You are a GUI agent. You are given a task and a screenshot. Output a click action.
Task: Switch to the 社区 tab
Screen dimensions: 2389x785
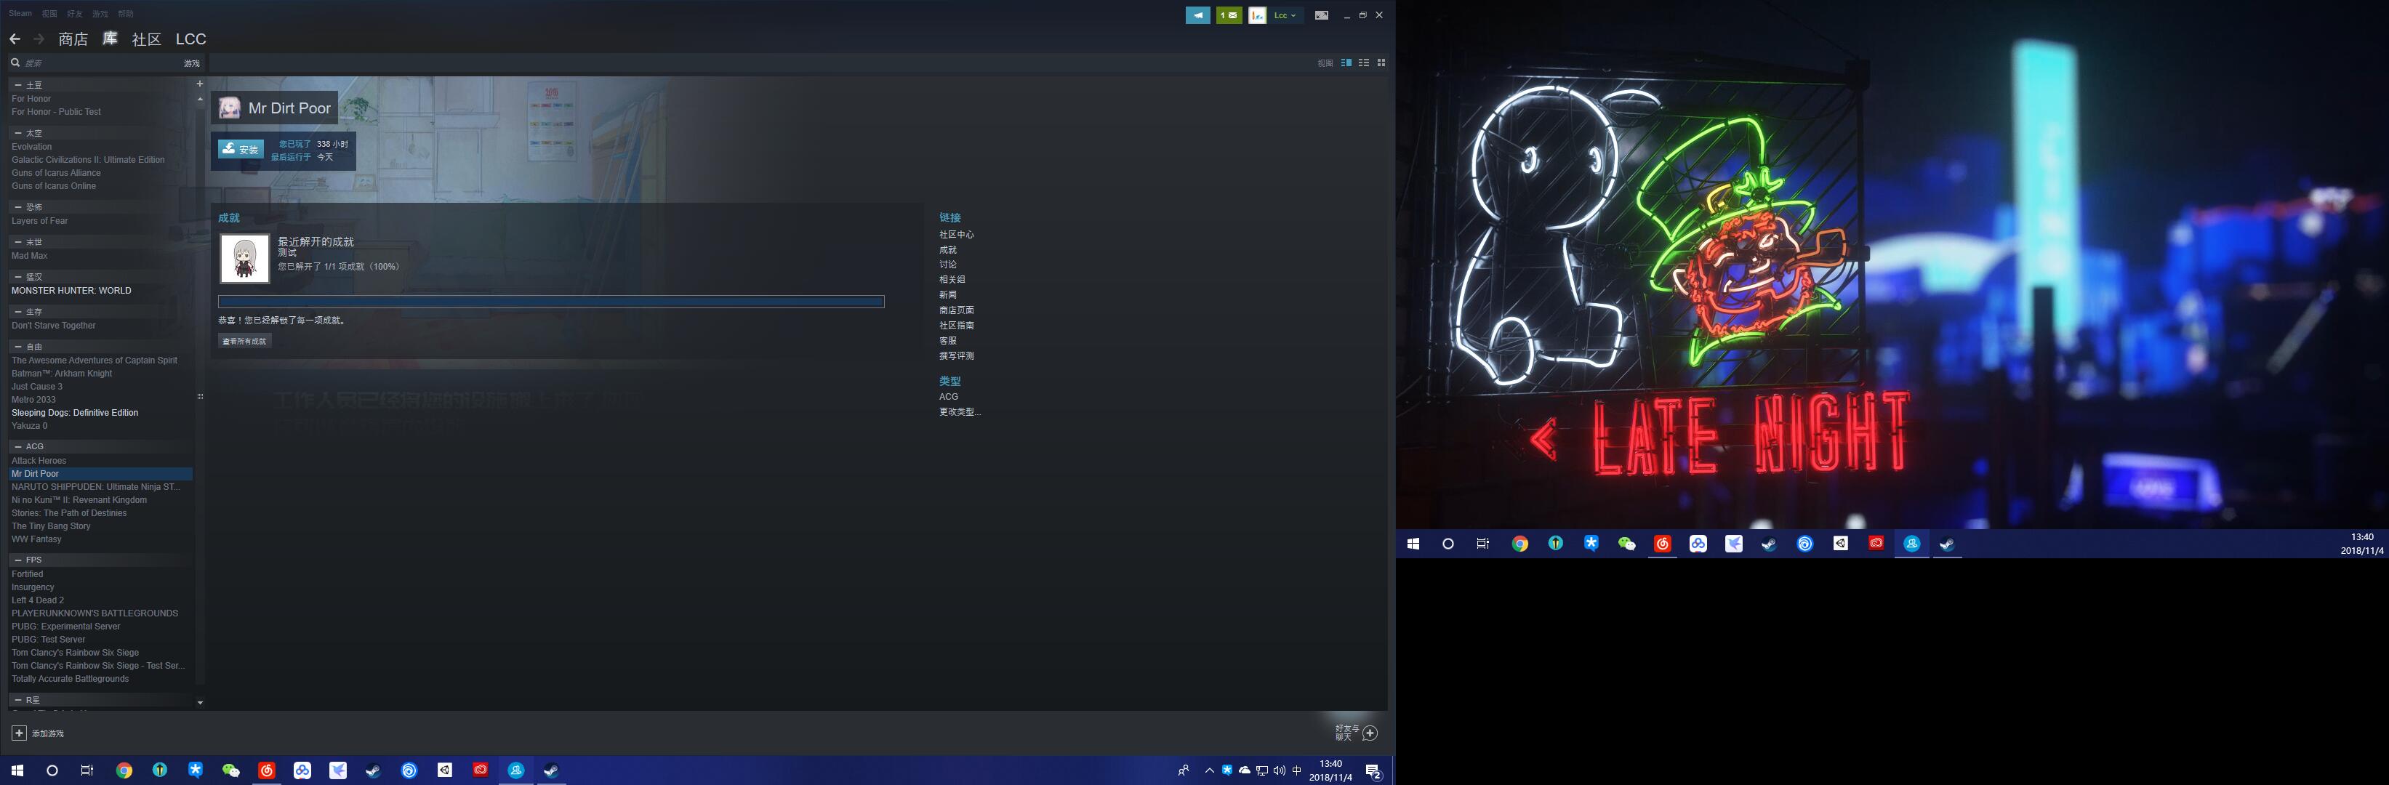[147, 39]
